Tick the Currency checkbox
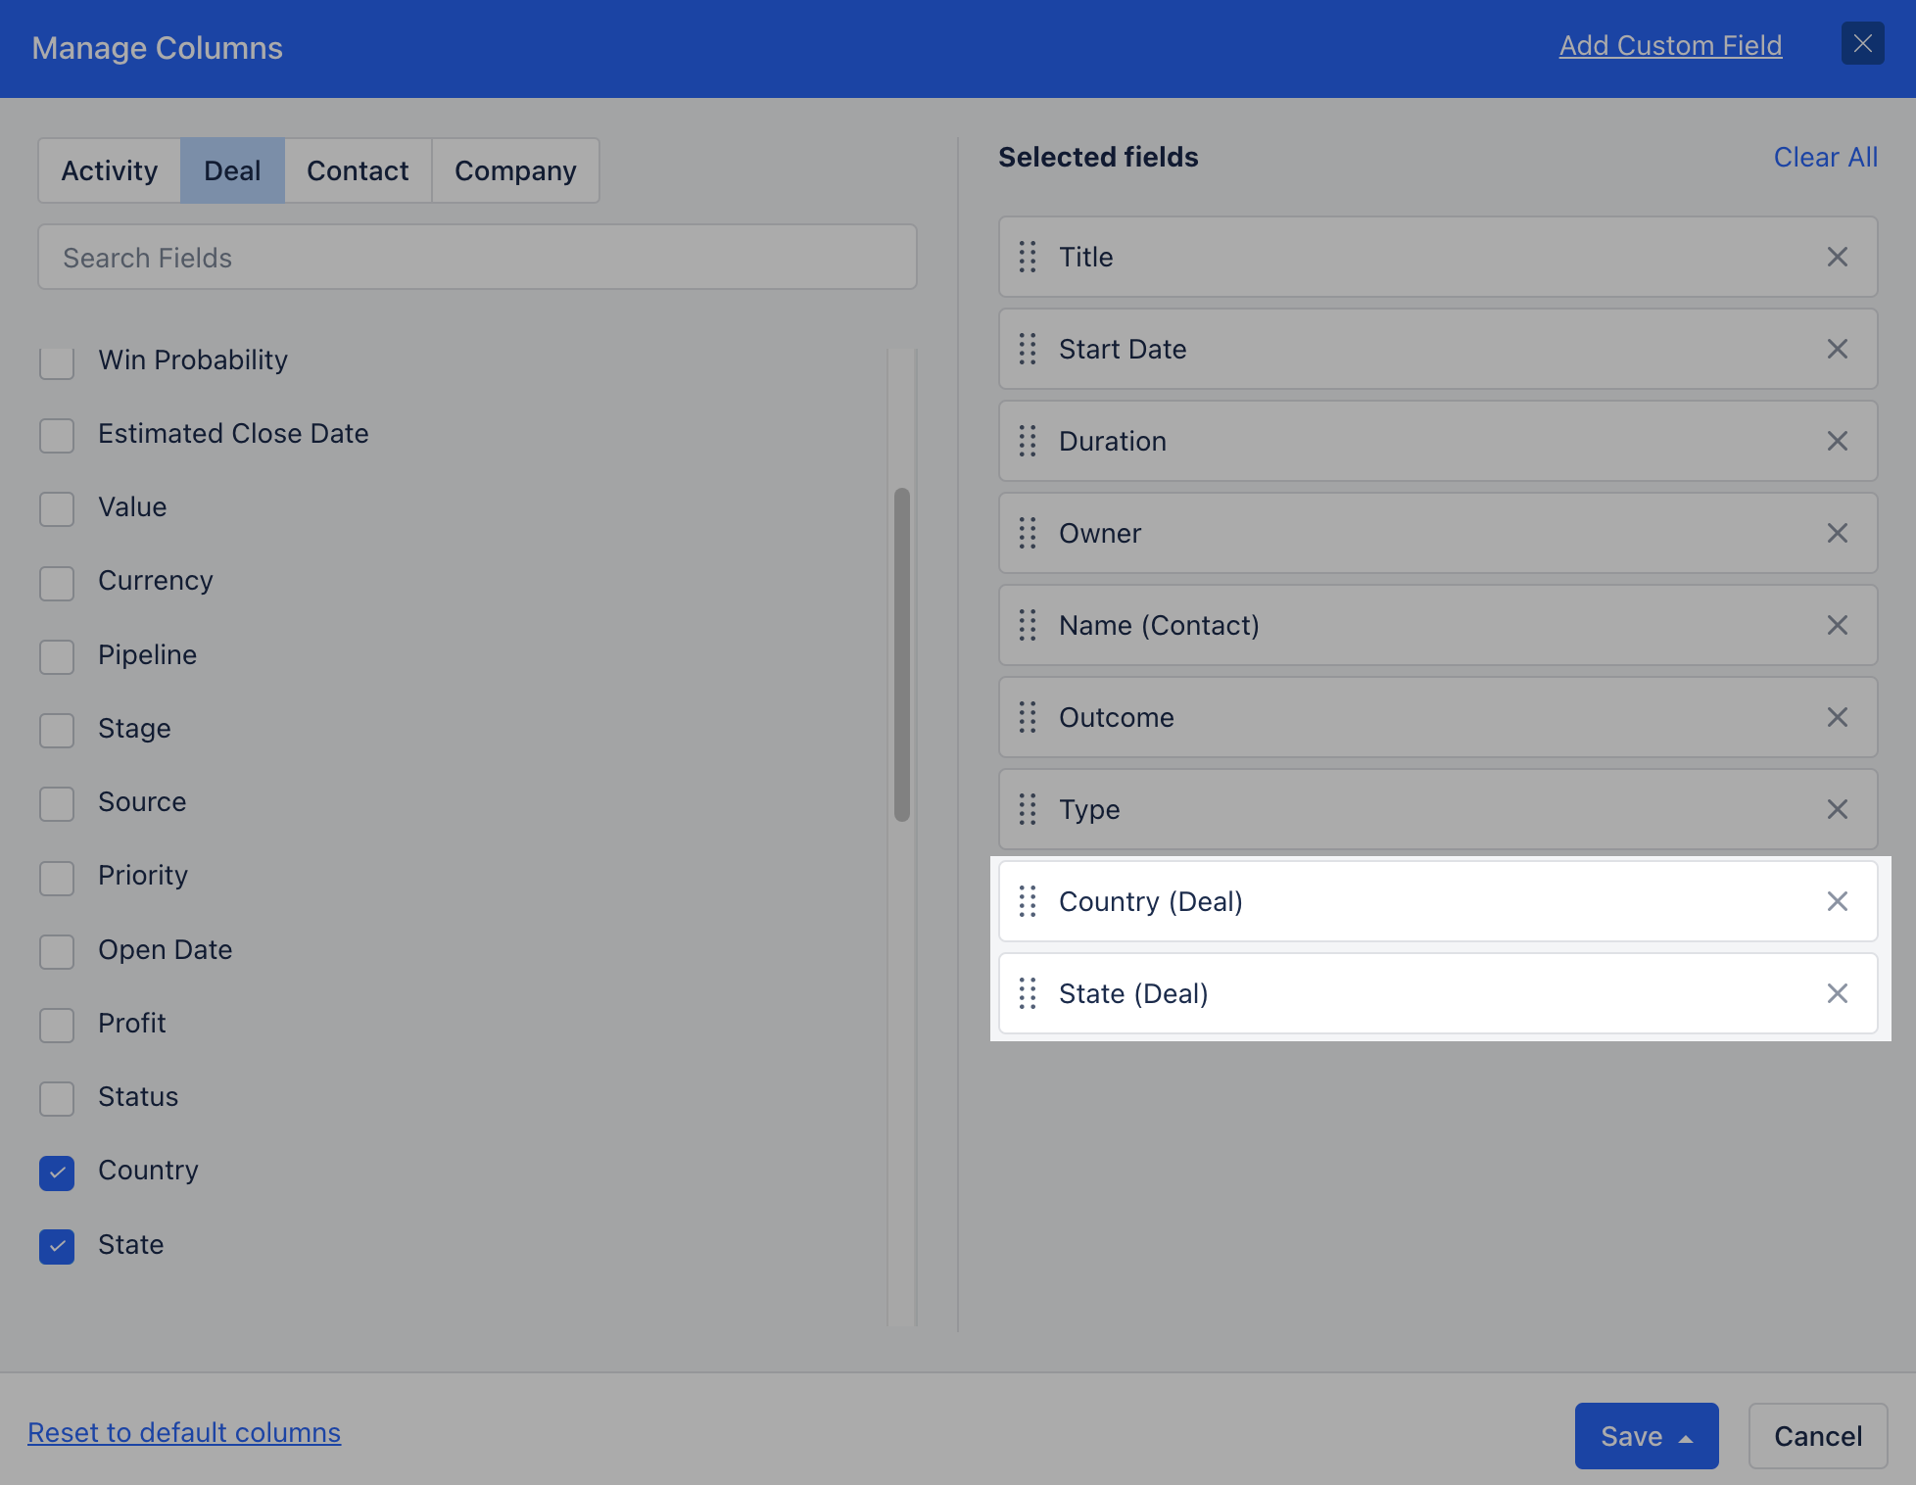Screen dimensions: 1916x1485 pyautogui.click(x=57, y=582)
